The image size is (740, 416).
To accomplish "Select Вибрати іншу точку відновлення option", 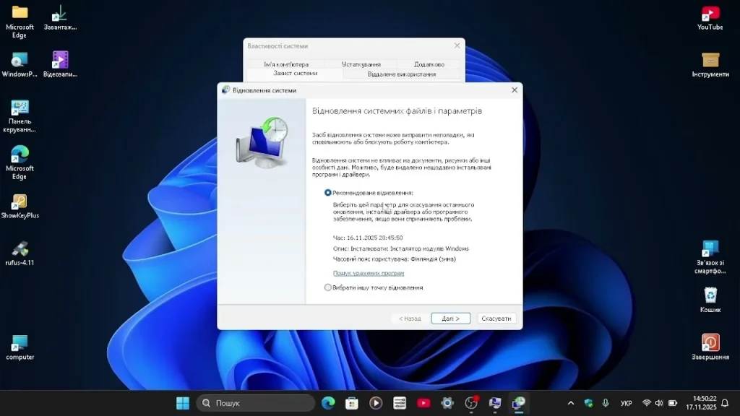I will 327,287.
